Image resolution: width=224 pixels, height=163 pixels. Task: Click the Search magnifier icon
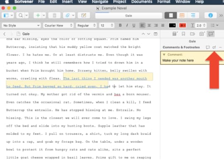pos(21,15)
